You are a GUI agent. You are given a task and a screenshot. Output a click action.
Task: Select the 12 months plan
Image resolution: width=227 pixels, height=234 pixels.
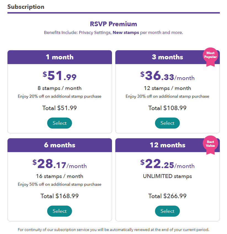point(167,211)
